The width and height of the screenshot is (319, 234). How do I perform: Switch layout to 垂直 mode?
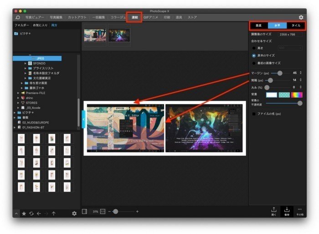pyautogui.click(x=259, y=25)
